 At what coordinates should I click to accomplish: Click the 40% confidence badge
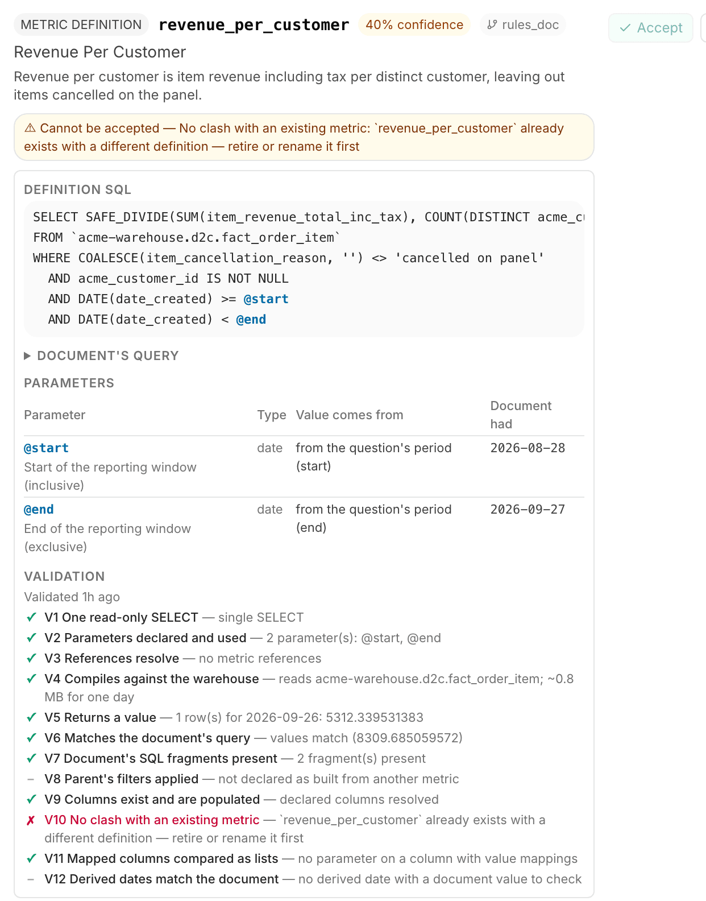(x=414, y=25)
